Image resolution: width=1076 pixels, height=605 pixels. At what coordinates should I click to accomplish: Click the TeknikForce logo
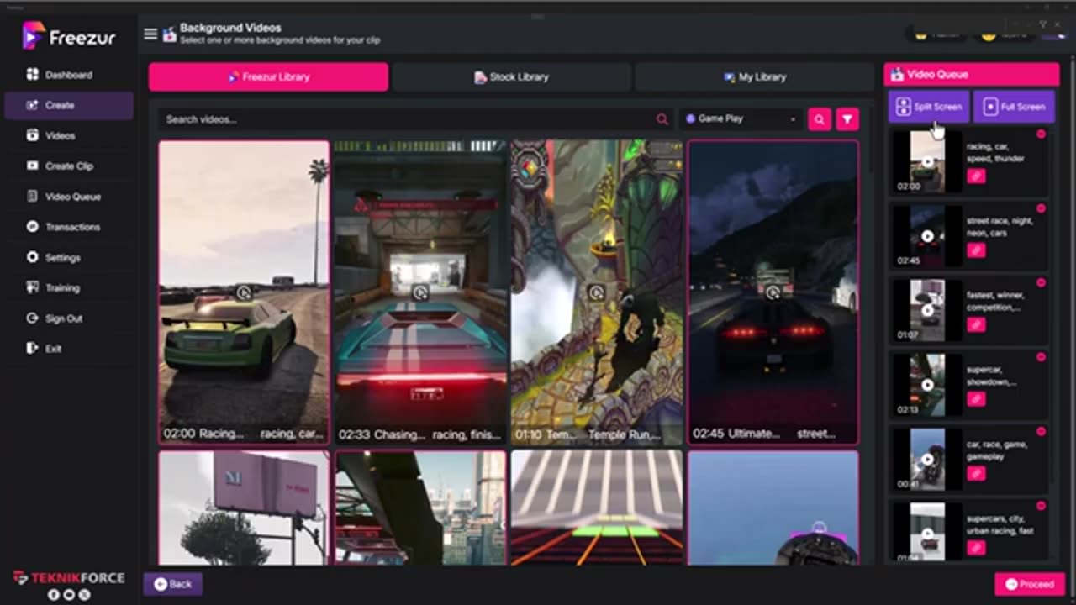[69, 578]
